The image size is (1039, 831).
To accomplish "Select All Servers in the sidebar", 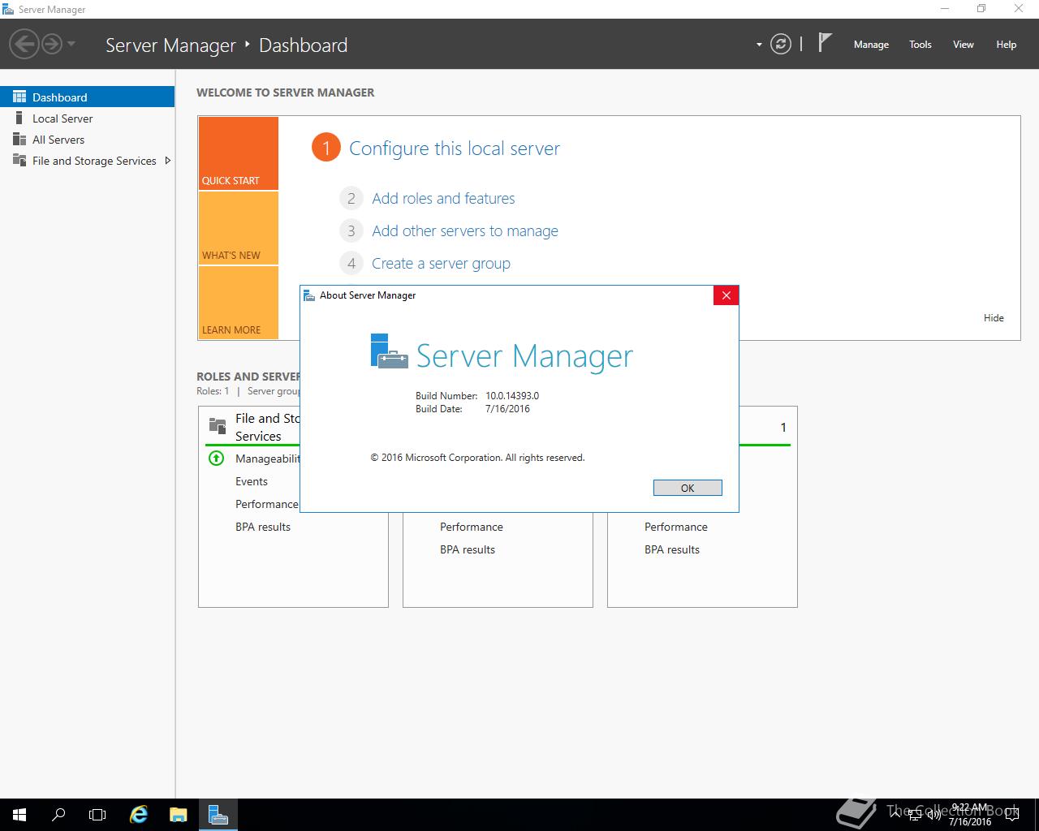I will (87, 140).
